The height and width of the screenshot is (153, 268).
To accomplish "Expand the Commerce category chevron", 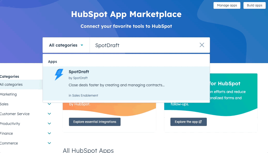I will pos(49,143).
